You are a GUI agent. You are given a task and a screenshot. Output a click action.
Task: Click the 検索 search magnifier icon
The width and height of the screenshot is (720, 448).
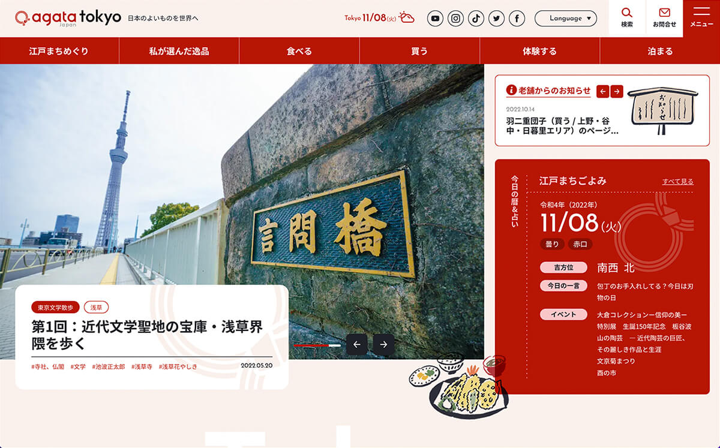(627, 13)
